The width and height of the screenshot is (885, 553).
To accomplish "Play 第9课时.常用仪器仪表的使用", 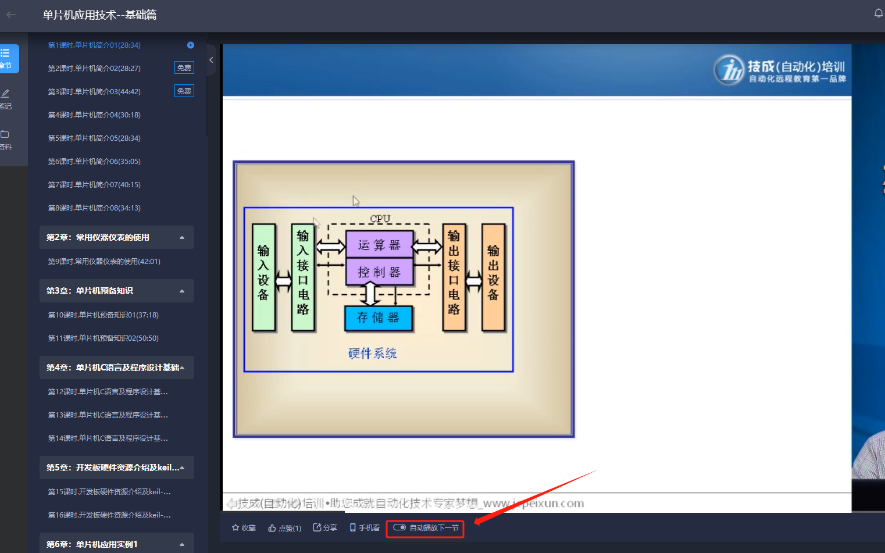I will (104, 262).
